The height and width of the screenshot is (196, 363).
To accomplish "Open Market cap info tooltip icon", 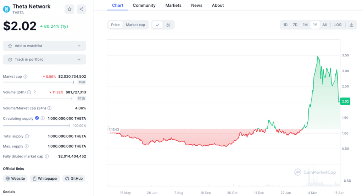I will click(x=26, y=77).
